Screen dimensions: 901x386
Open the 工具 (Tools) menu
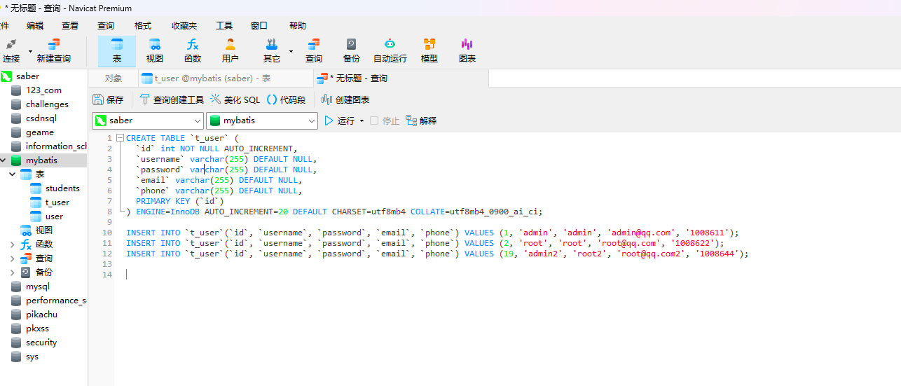coord(223,26)
